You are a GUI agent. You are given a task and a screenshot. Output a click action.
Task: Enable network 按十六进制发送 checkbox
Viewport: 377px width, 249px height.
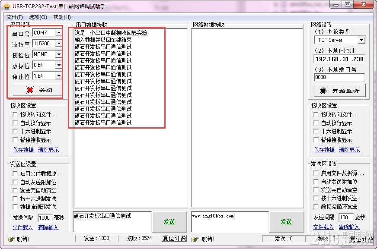[316, 198]
